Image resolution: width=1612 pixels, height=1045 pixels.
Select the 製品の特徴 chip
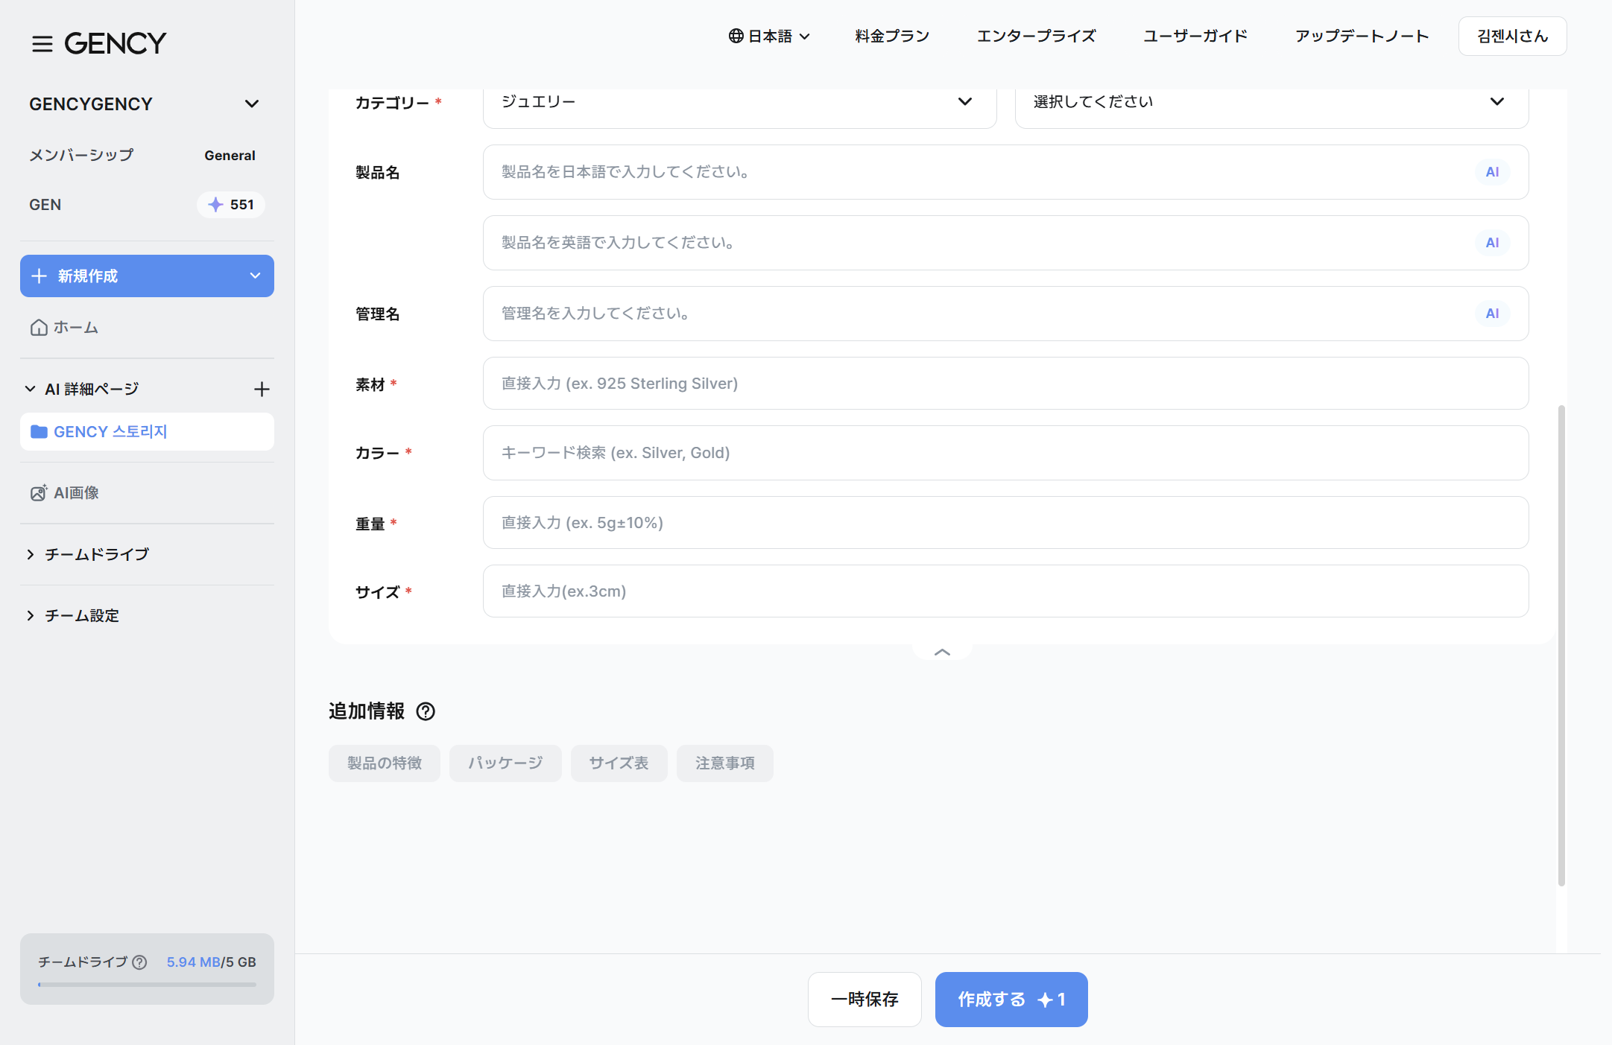[x=385, y=763]
